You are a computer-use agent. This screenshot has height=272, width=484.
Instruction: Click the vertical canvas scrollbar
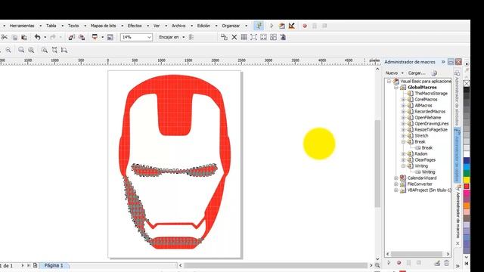pos(377,164)
